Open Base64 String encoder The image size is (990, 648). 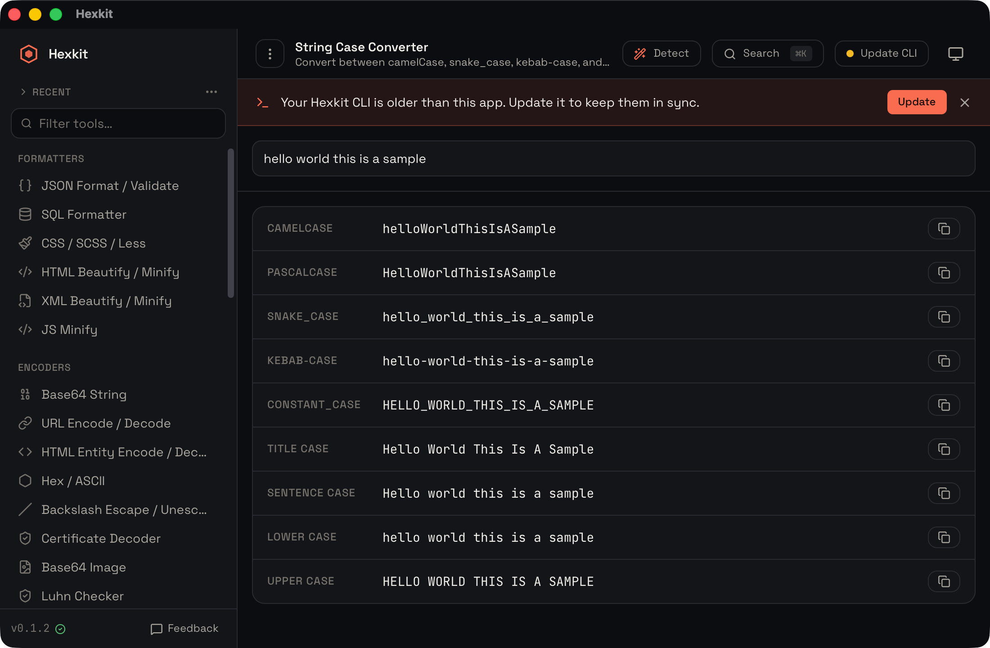(118, 395)
